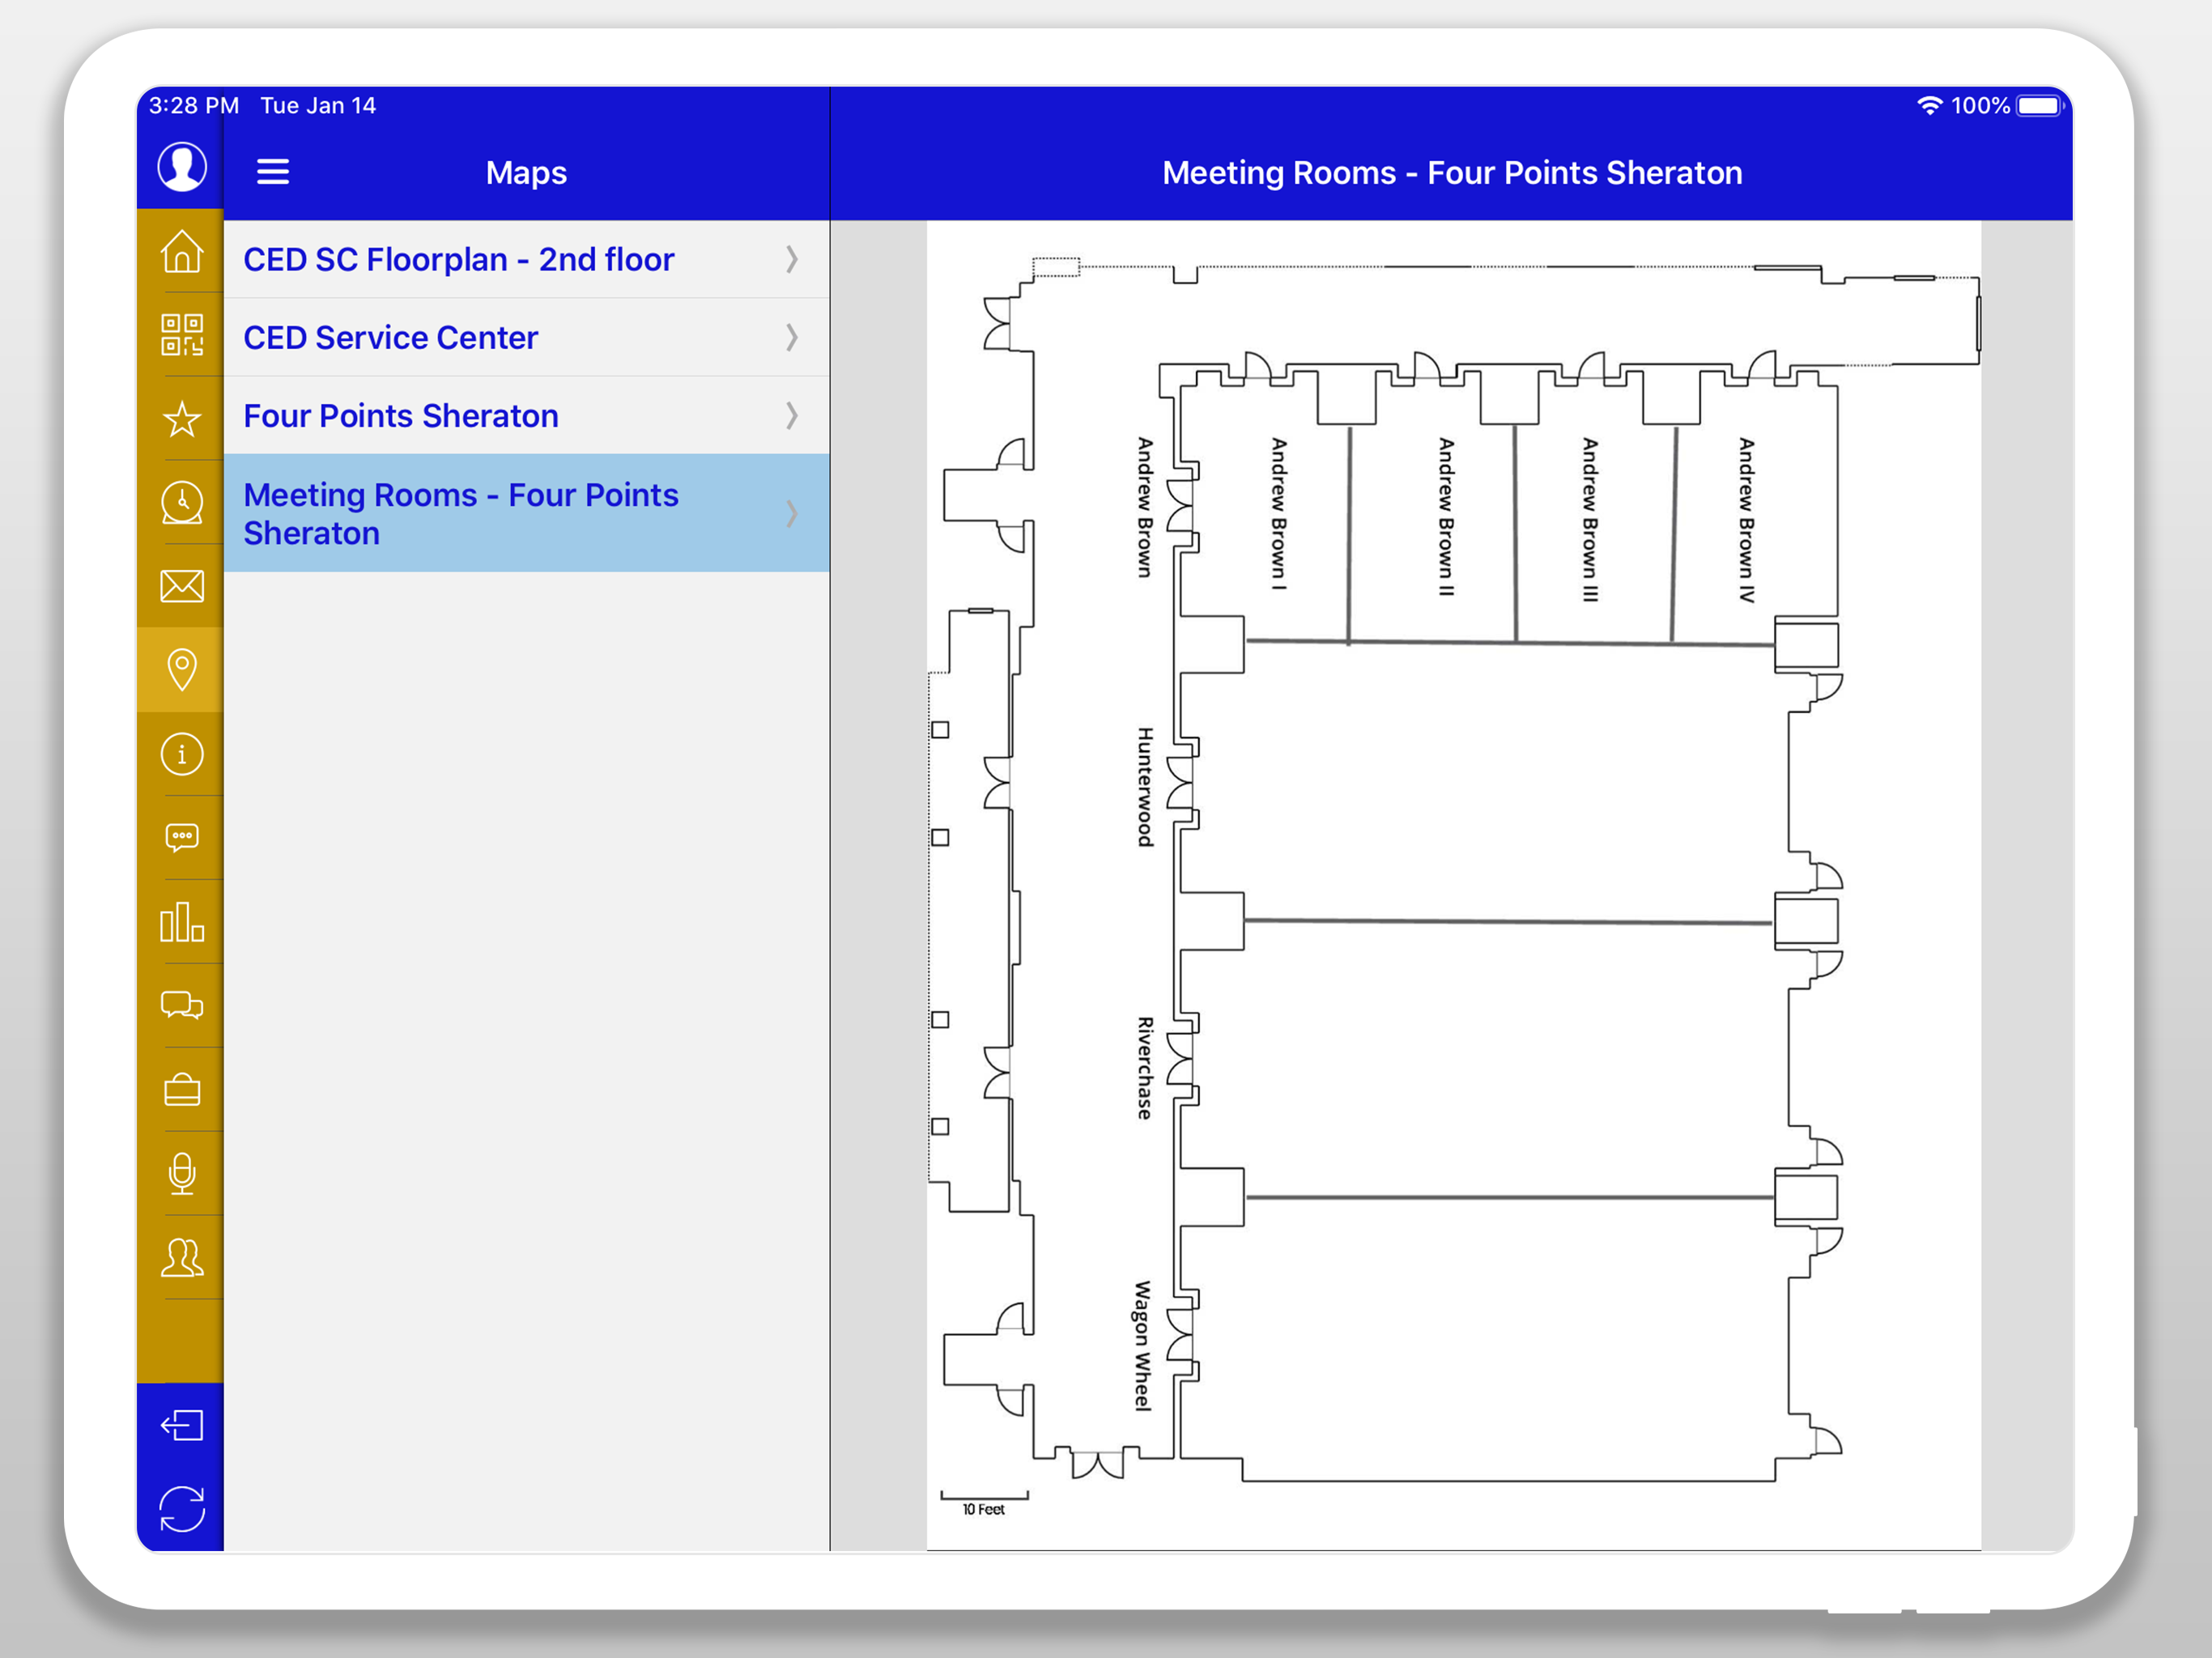Open the info circle icon
Screen dimensions: 2212x1658
[x=182, y=754]
